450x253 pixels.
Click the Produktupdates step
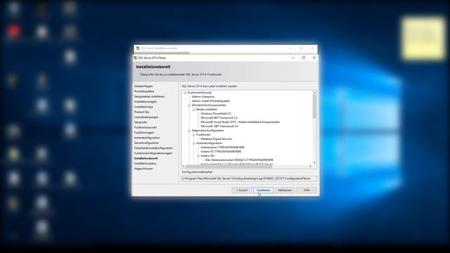coord(144,91)
